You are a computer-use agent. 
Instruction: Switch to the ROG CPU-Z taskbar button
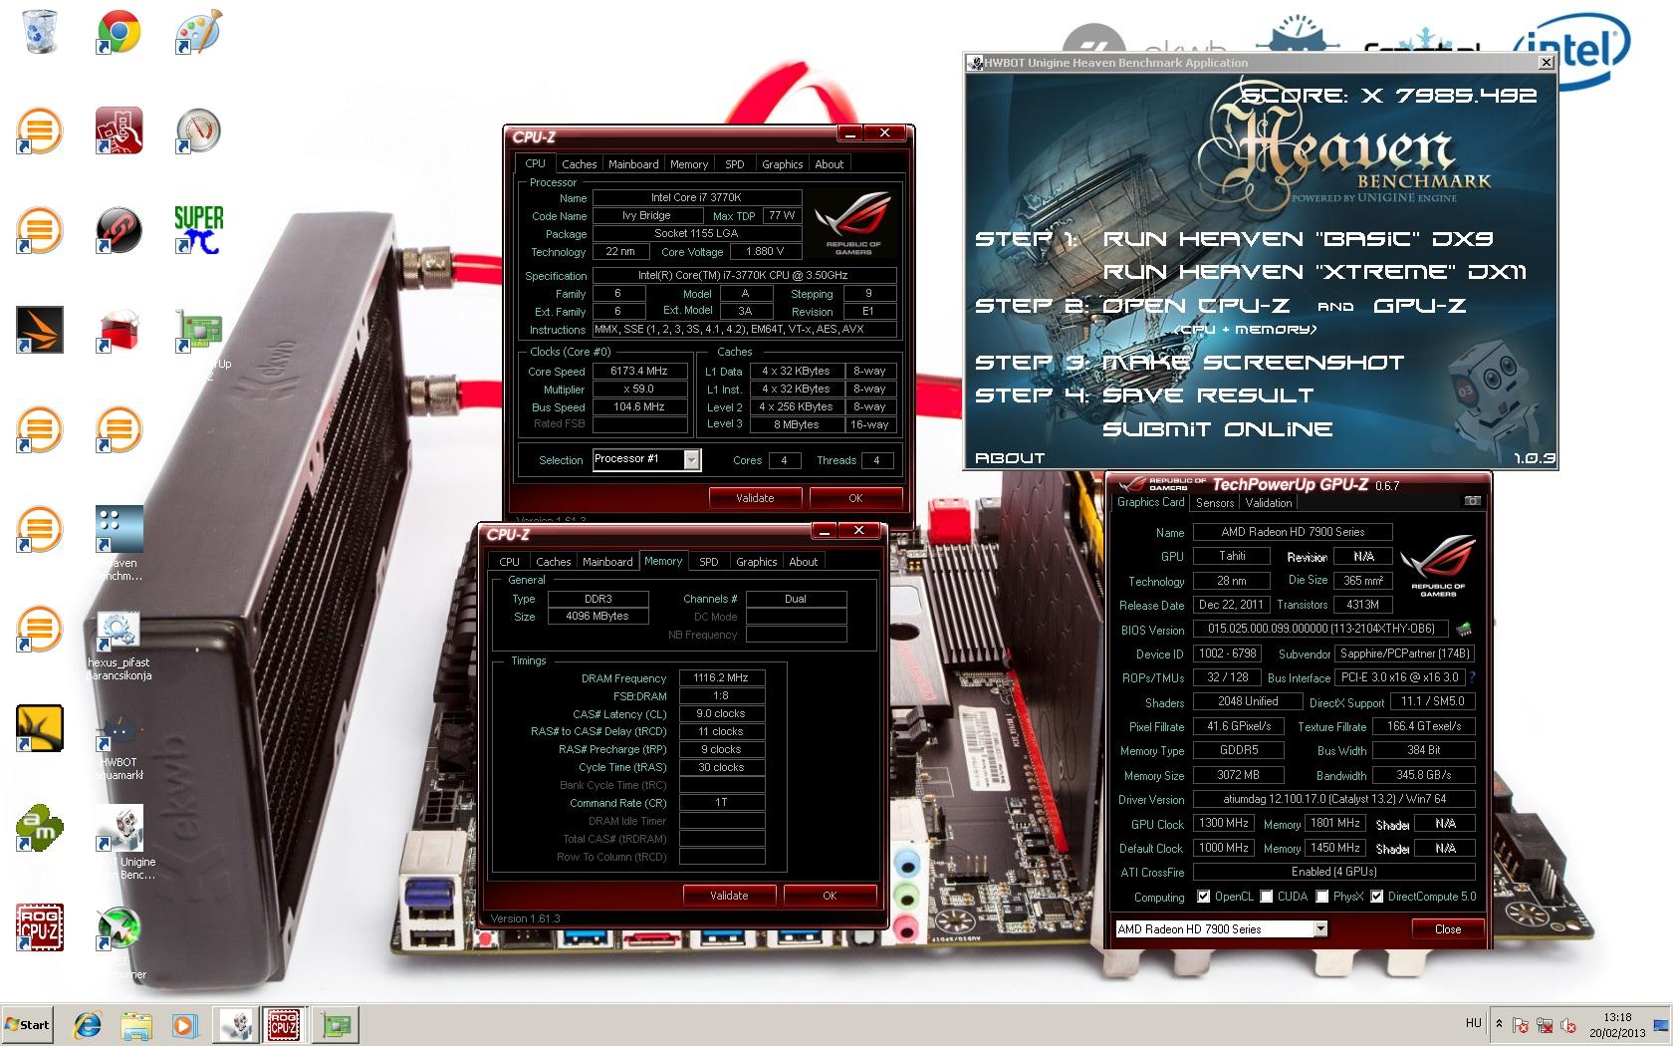pyautogui.click(x=283, y=1024)
